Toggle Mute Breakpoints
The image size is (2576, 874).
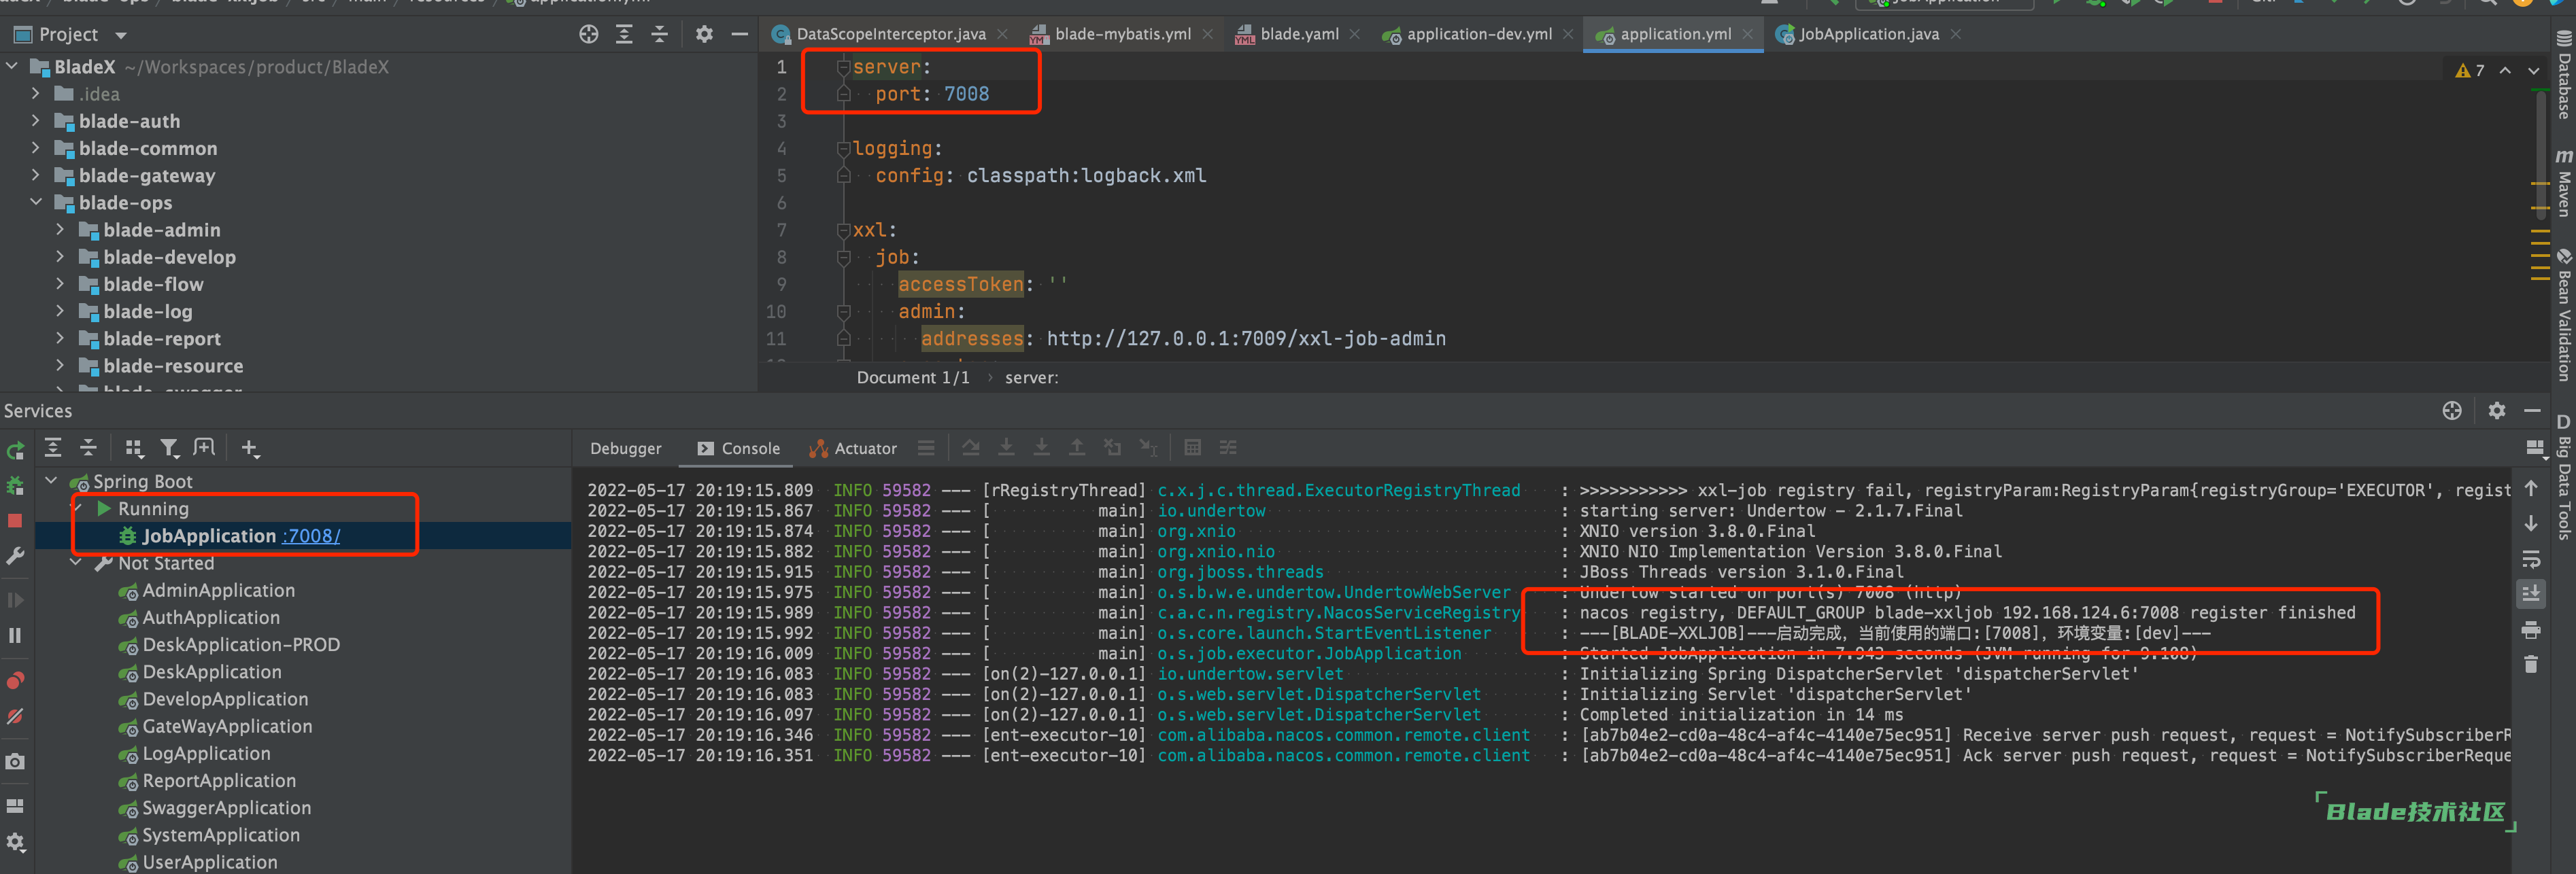point(15,716)
